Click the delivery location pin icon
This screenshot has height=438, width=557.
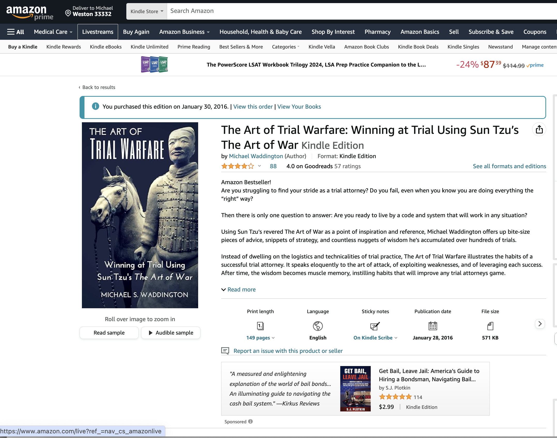pos(68,13)
